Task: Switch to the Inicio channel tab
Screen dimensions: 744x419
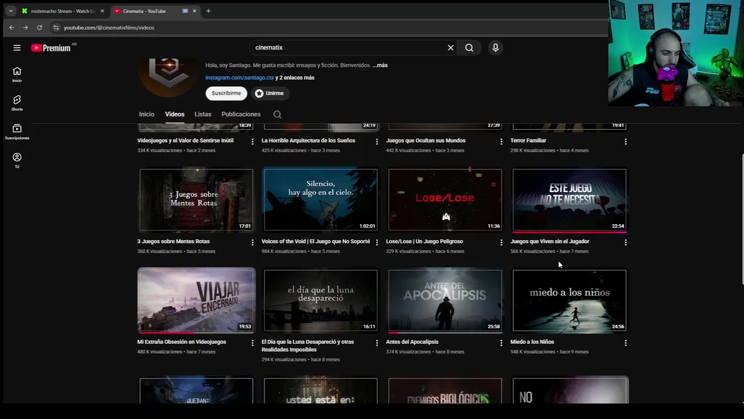Action: coord(146,114)
